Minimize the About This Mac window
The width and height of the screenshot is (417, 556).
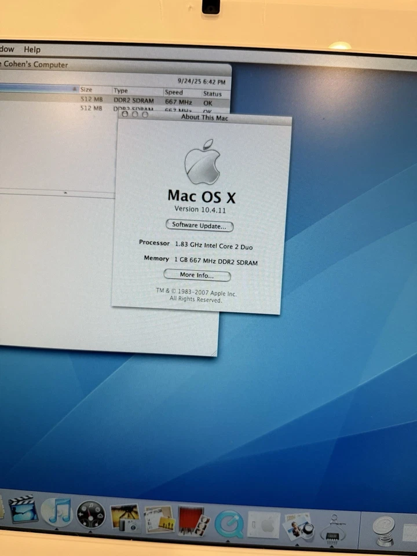tap(135, 114)
